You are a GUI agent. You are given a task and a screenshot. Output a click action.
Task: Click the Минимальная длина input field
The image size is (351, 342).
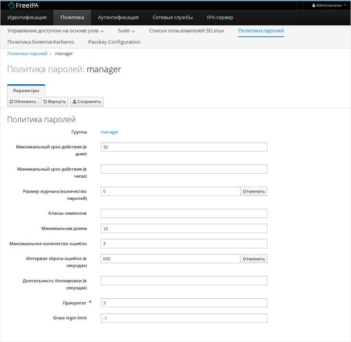(x=184, y=228)
